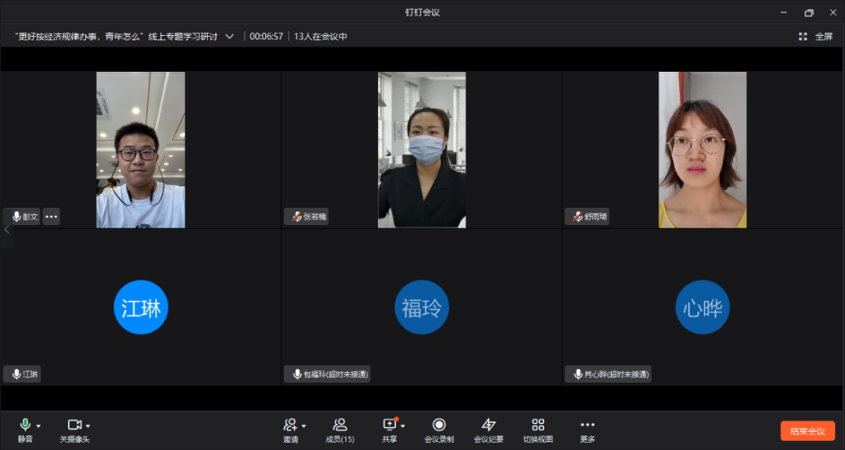The height and width of the screenshot is (450, 845).
Task: Click the 结束会议 end meeting button
Action: click(x=807, y=431)
